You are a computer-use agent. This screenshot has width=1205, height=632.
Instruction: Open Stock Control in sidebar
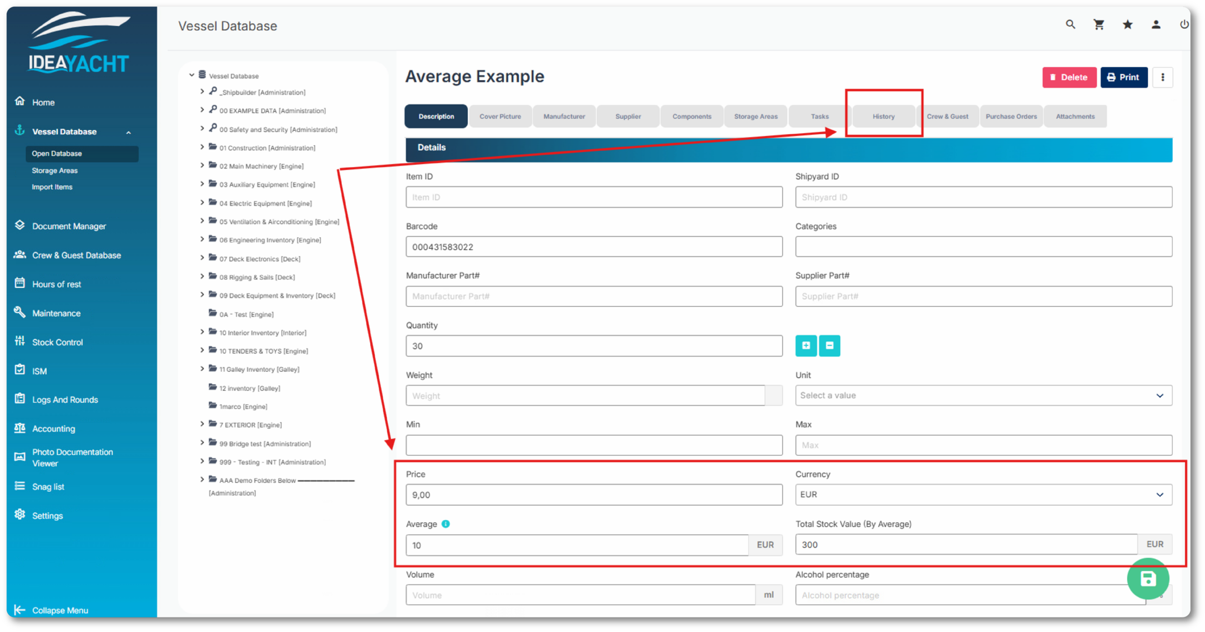tap(57, 342)
